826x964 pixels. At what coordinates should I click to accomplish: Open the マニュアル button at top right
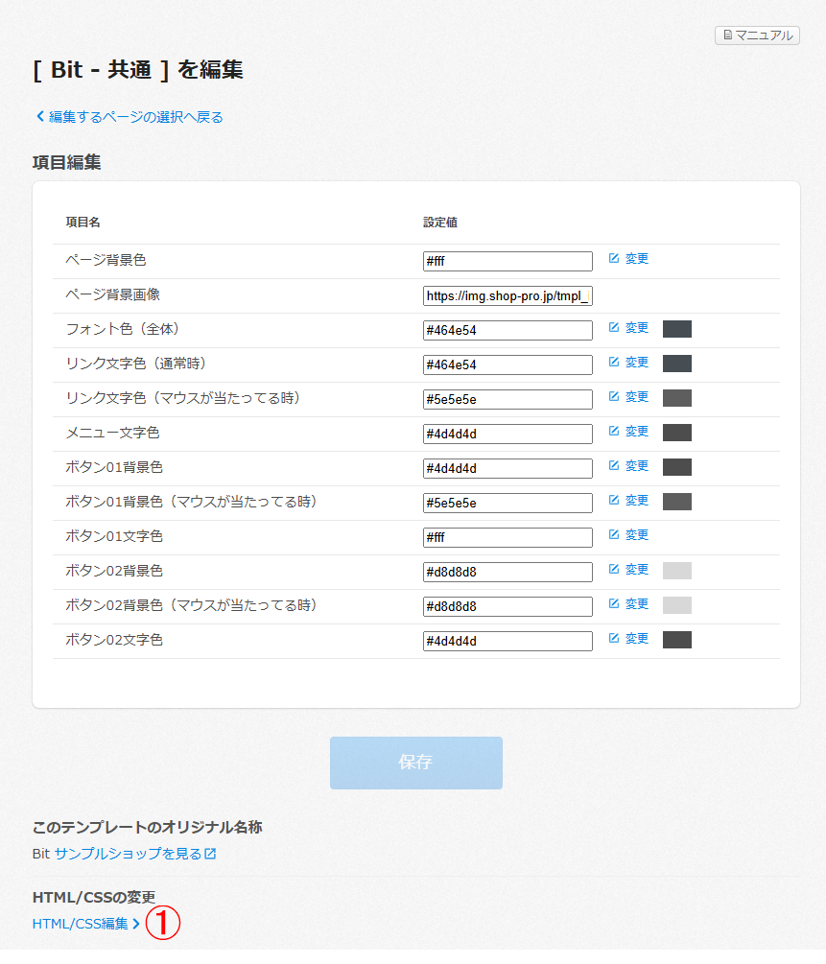click(757, 35)
